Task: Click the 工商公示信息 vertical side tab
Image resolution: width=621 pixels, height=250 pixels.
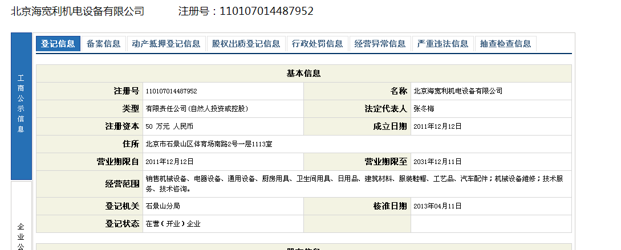Action: (21, 106)
